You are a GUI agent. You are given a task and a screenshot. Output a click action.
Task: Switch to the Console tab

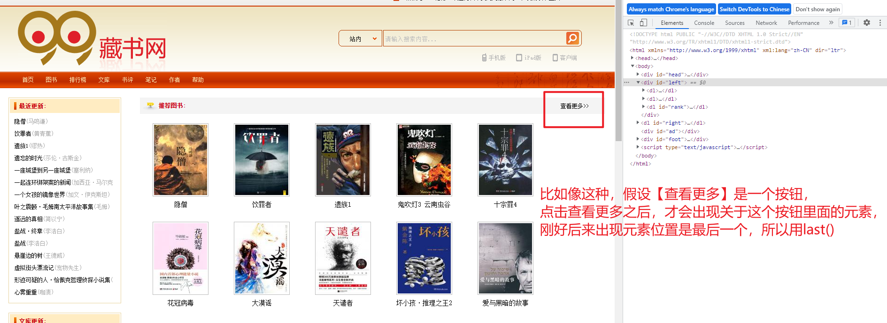(704, 23)
